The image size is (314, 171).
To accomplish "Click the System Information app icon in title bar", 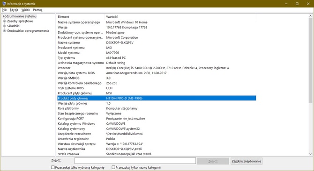I will point(4,4).
